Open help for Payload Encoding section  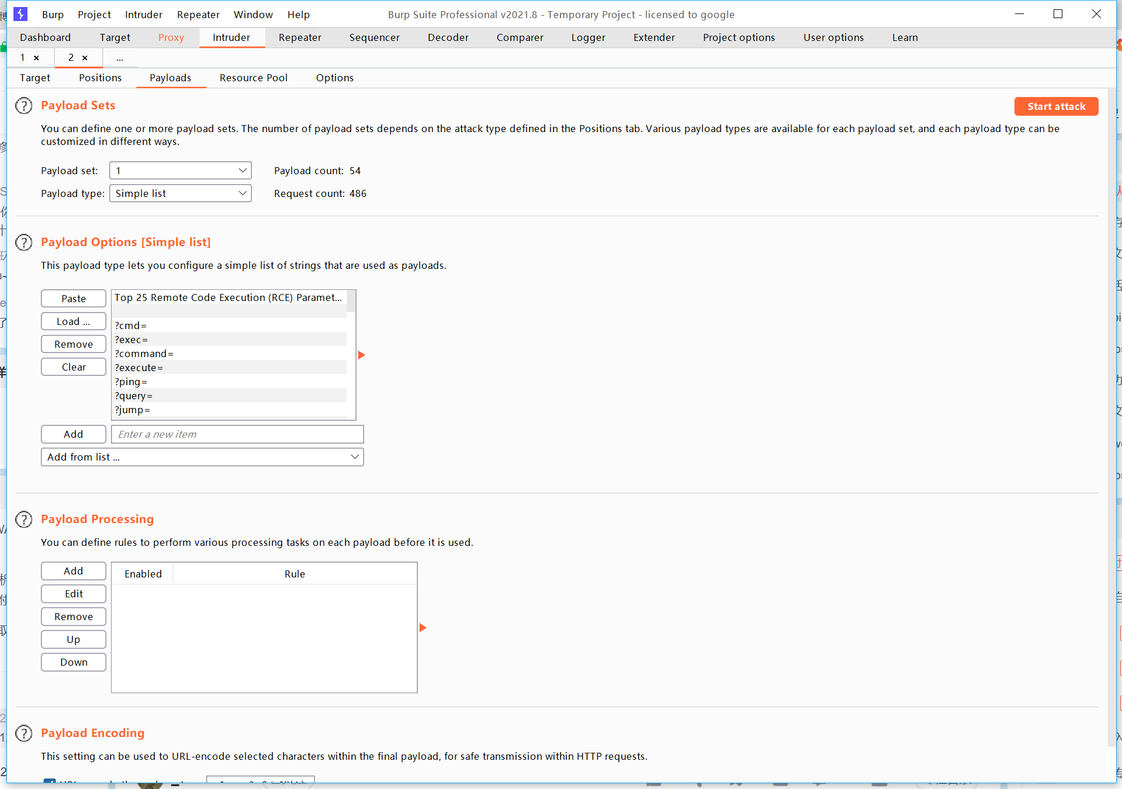[24, 733]
